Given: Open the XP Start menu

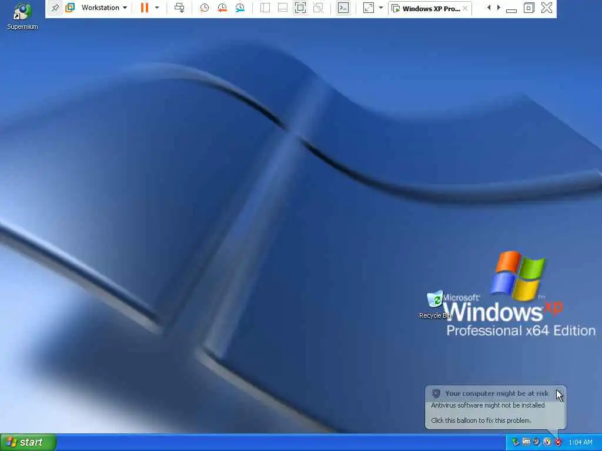Looking at the screenshot, I should coord(28,443).
